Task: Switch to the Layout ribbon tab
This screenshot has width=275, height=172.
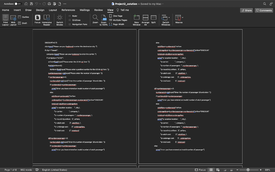Action: click(x=53, y=10)
